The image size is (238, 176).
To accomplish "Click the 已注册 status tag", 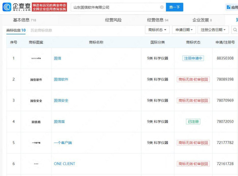I will click(x=193, y=122).
